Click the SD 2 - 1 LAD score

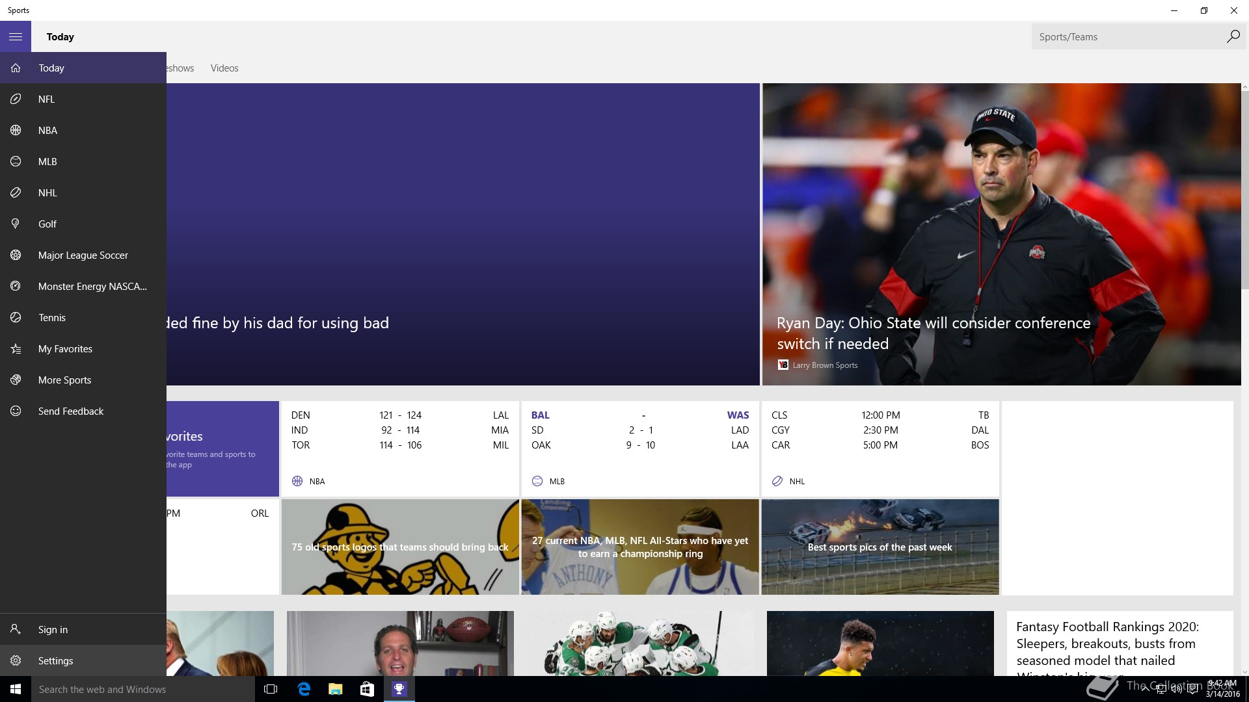pyautogui.click(x=640, y=430)
